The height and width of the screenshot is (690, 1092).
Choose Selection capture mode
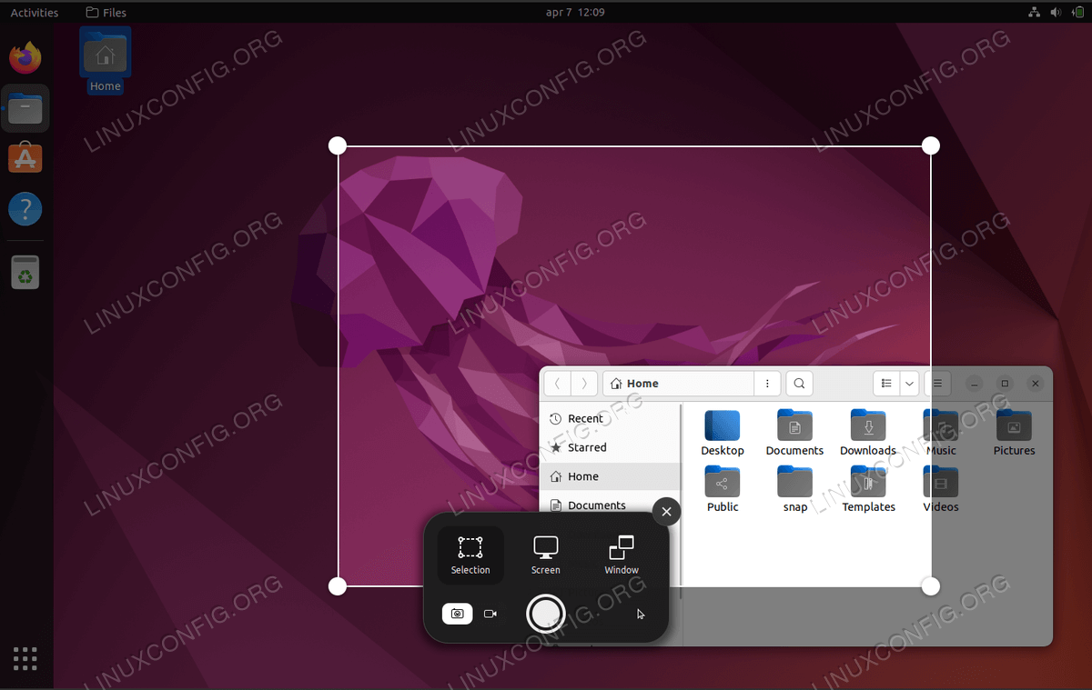pyautogui.click(x=470, y=555)
